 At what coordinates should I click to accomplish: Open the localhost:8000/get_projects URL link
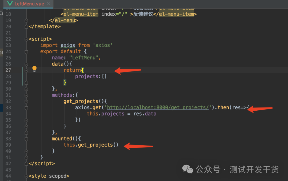point(158,108)
